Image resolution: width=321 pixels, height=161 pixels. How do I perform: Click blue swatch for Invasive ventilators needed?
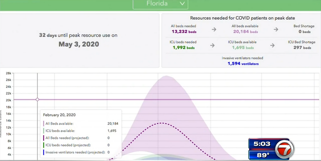tap(44, 152)
